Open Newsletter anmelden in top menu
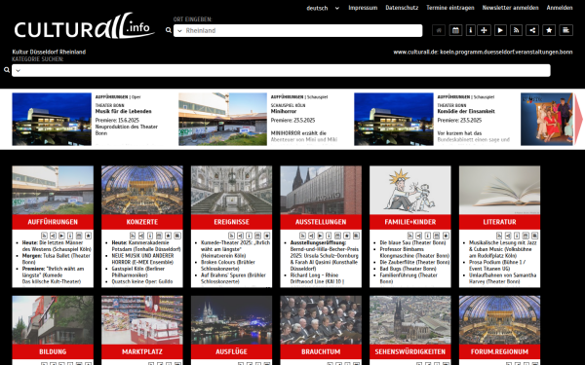This screenshot has height=365, width=585. (x=510, y=8)
